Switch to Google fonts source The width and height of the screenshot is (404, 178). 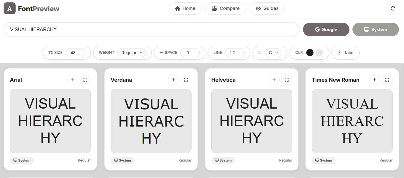[326, 29]
